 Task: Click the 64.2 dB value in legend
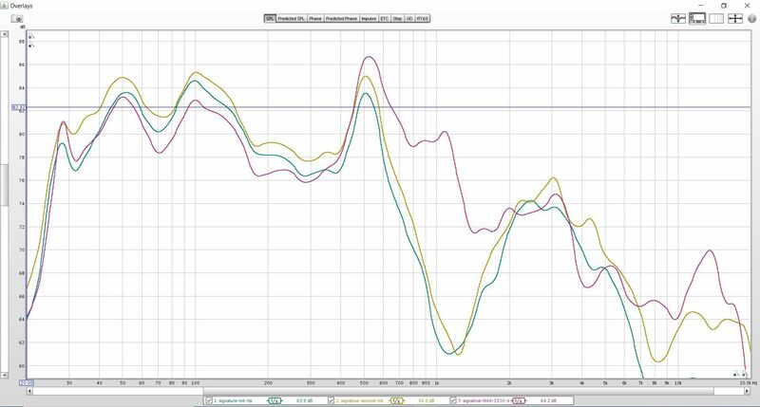point(548,401)
